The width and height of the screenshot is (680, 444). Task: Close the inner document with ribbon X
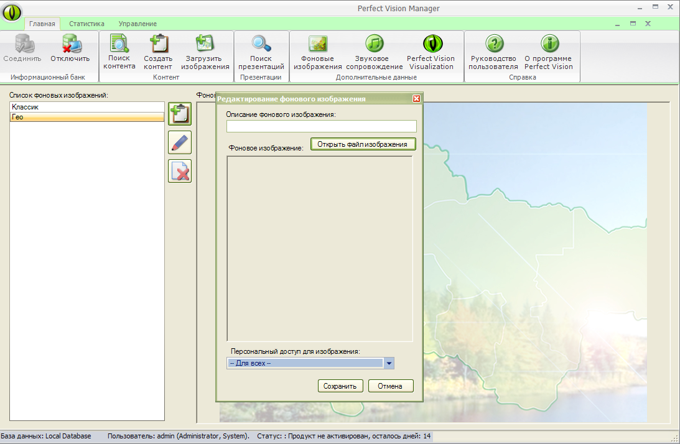point(648,24)
